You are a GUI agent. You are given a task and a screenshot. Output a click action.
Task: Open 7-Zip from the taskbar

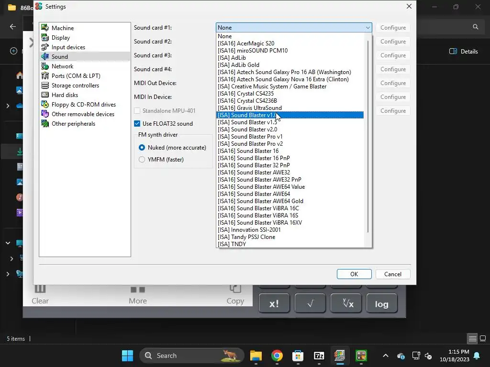coord(319,356)
